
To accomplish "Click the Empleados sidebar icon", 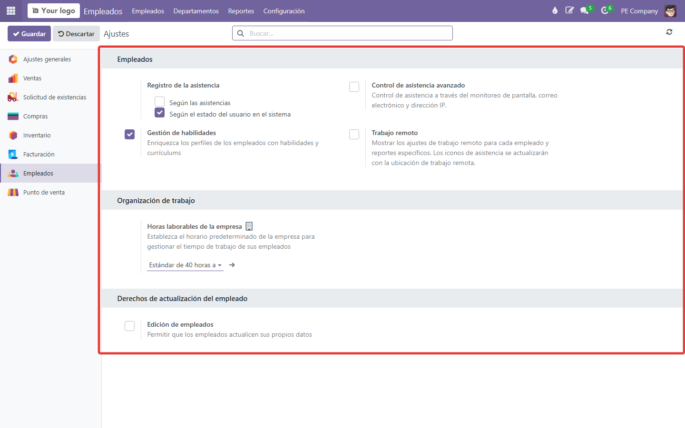I will coord(13,173).
